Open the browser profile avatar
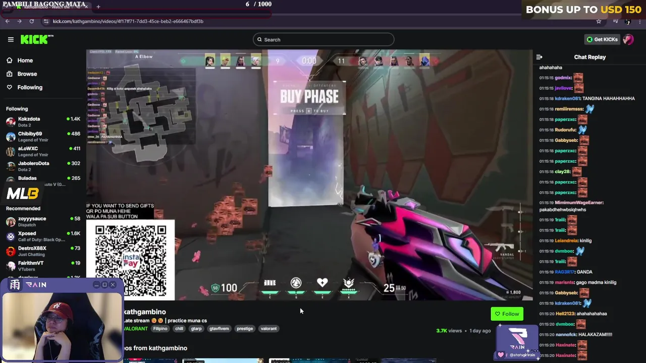Image resolution: width=646 pixels, height=363 pixels. (x=627, y=21)
